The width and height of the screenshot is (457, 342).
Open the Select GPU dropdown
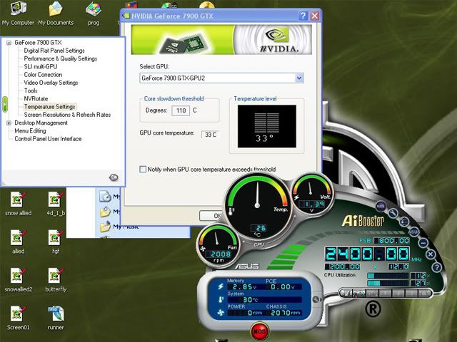tap(298, 78)
